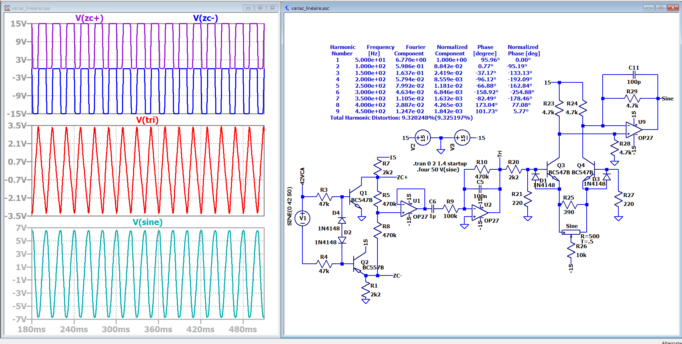This screenshot has height=344, width=682.
Task: Click transistor Q2 BC557B symbol
Action: pos(359,264)
